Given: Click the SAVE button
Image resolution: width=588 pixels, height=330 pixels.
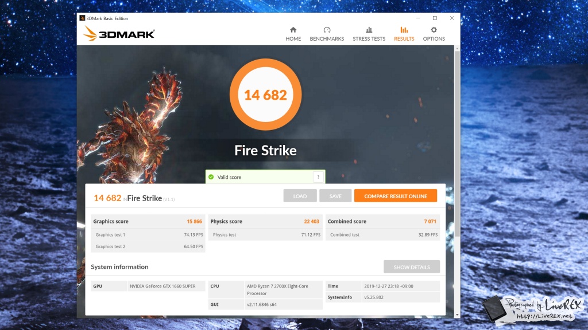Looking at the screenshot, I should tap(335, 196).
